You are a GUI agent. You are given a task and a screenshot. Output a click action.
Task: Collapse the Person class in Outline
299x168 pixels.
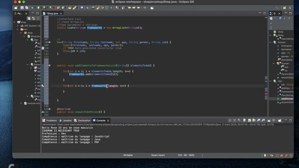point(271,42)
